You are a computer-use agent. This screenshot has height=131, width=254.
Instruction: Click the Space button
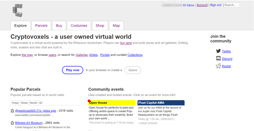click(133, 70)
